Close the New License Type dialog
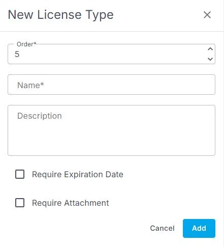This screenshot has width=224, height=247. [x=207, y=15]
